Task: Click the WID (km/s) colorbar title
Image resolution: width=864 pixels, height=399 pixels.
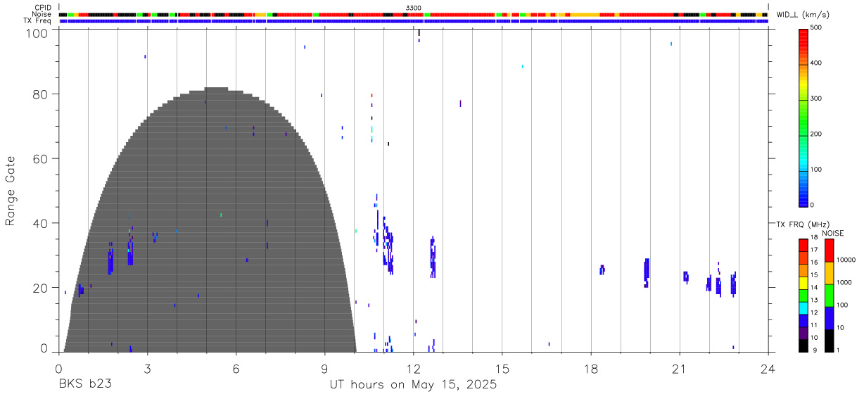Action: pyautogui.click(x=804, y=15)
